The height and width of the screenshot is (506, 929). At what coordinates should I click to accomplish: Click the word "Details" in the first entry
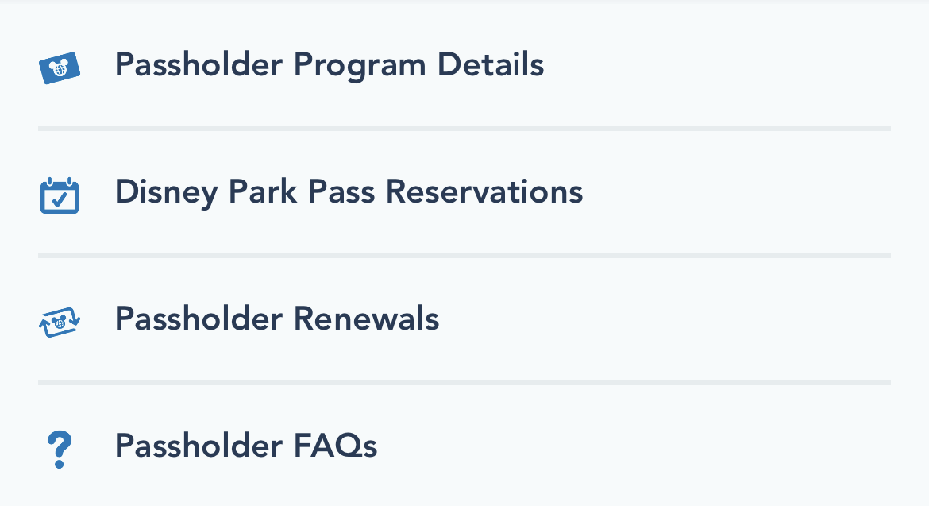click(x=491, y=64)
